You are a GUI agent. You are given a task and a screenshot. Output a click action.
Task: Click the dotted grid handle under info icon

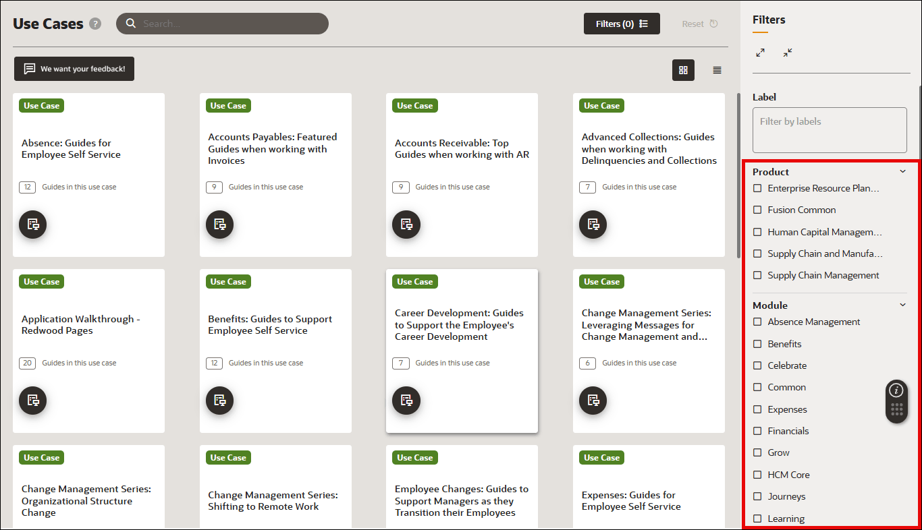(x=896, y=410)
